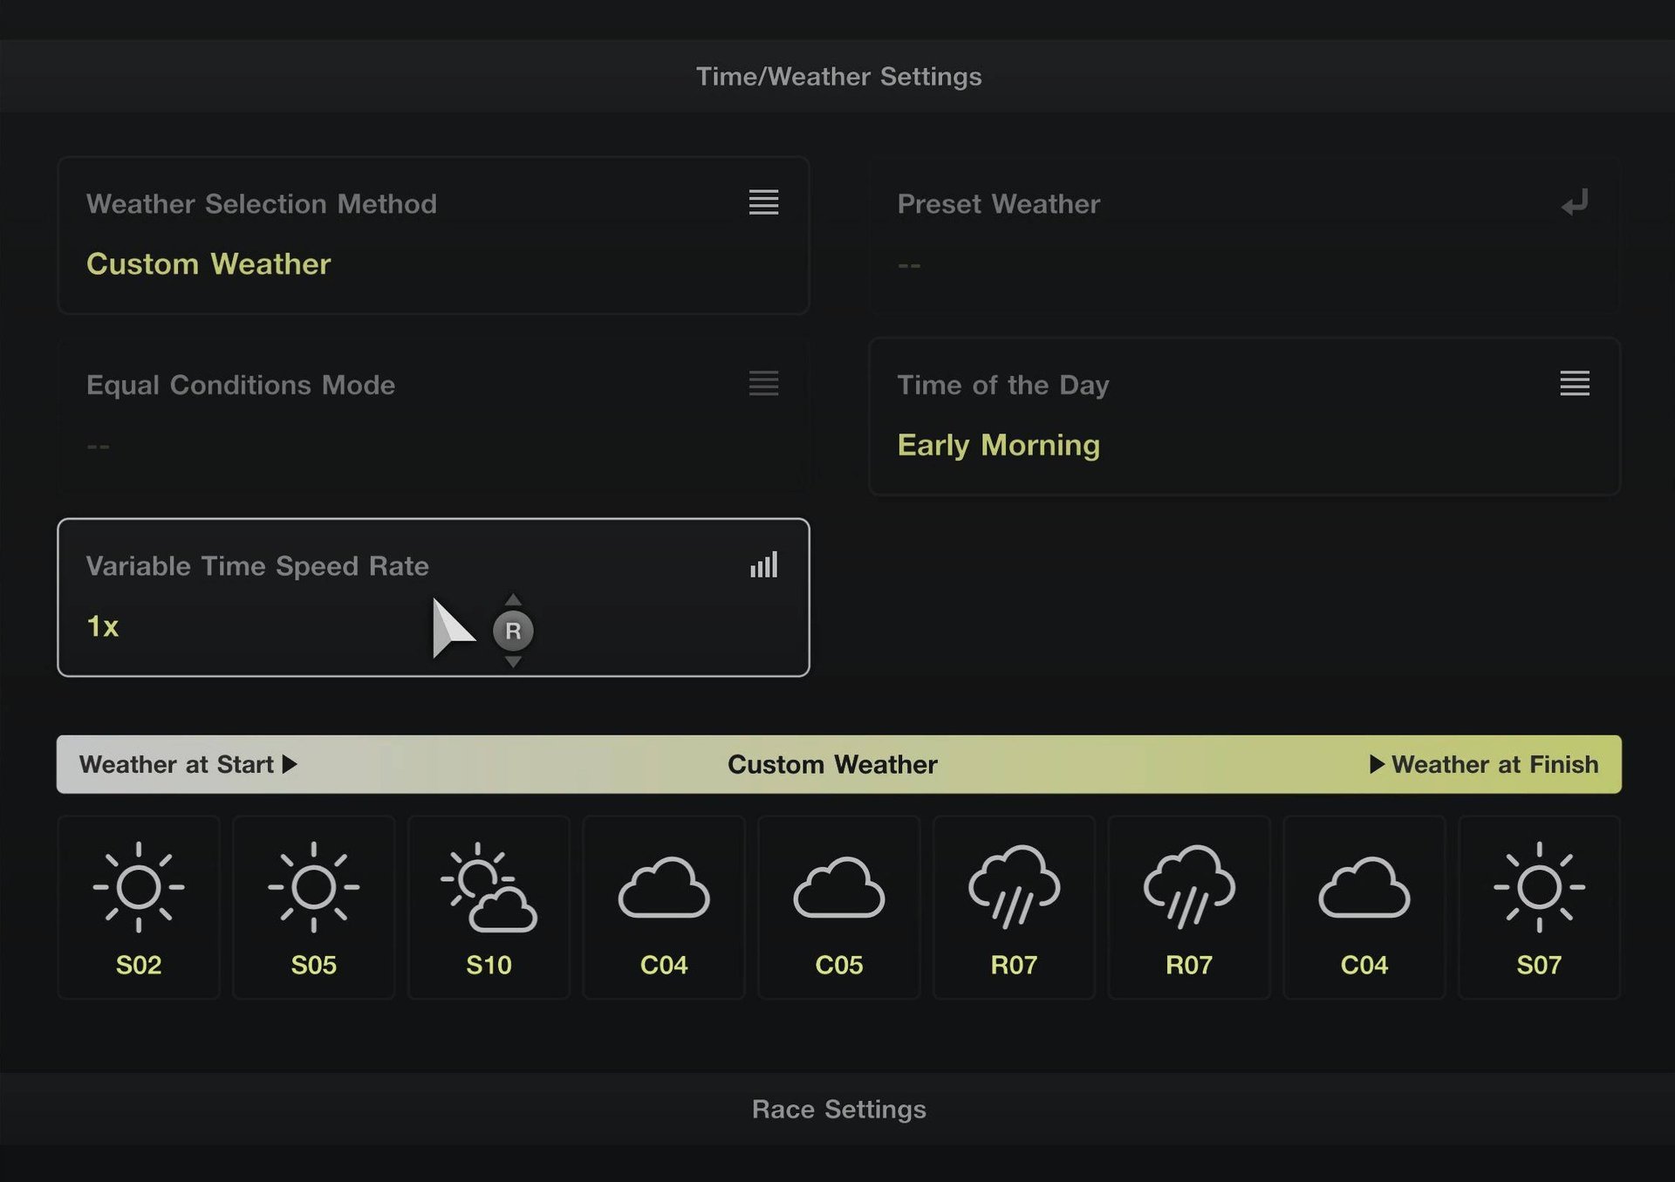
Task: Select the C05 cloudy weather slot
Action: click(838, 907)
